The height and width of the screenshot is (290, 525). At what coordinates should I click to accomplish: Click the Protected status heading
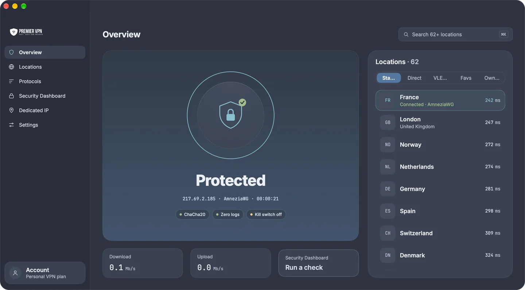tap(230, 181)
